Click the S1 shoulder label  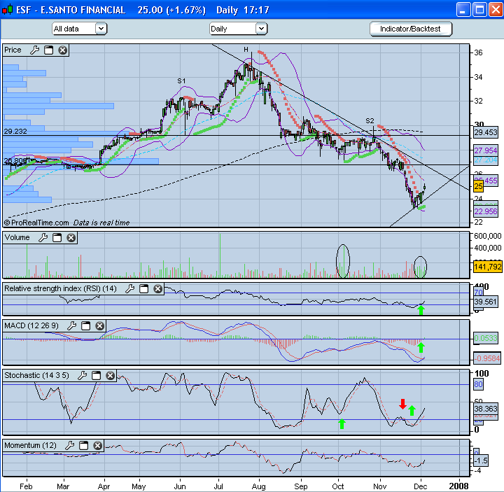click(x=181, y=81)
